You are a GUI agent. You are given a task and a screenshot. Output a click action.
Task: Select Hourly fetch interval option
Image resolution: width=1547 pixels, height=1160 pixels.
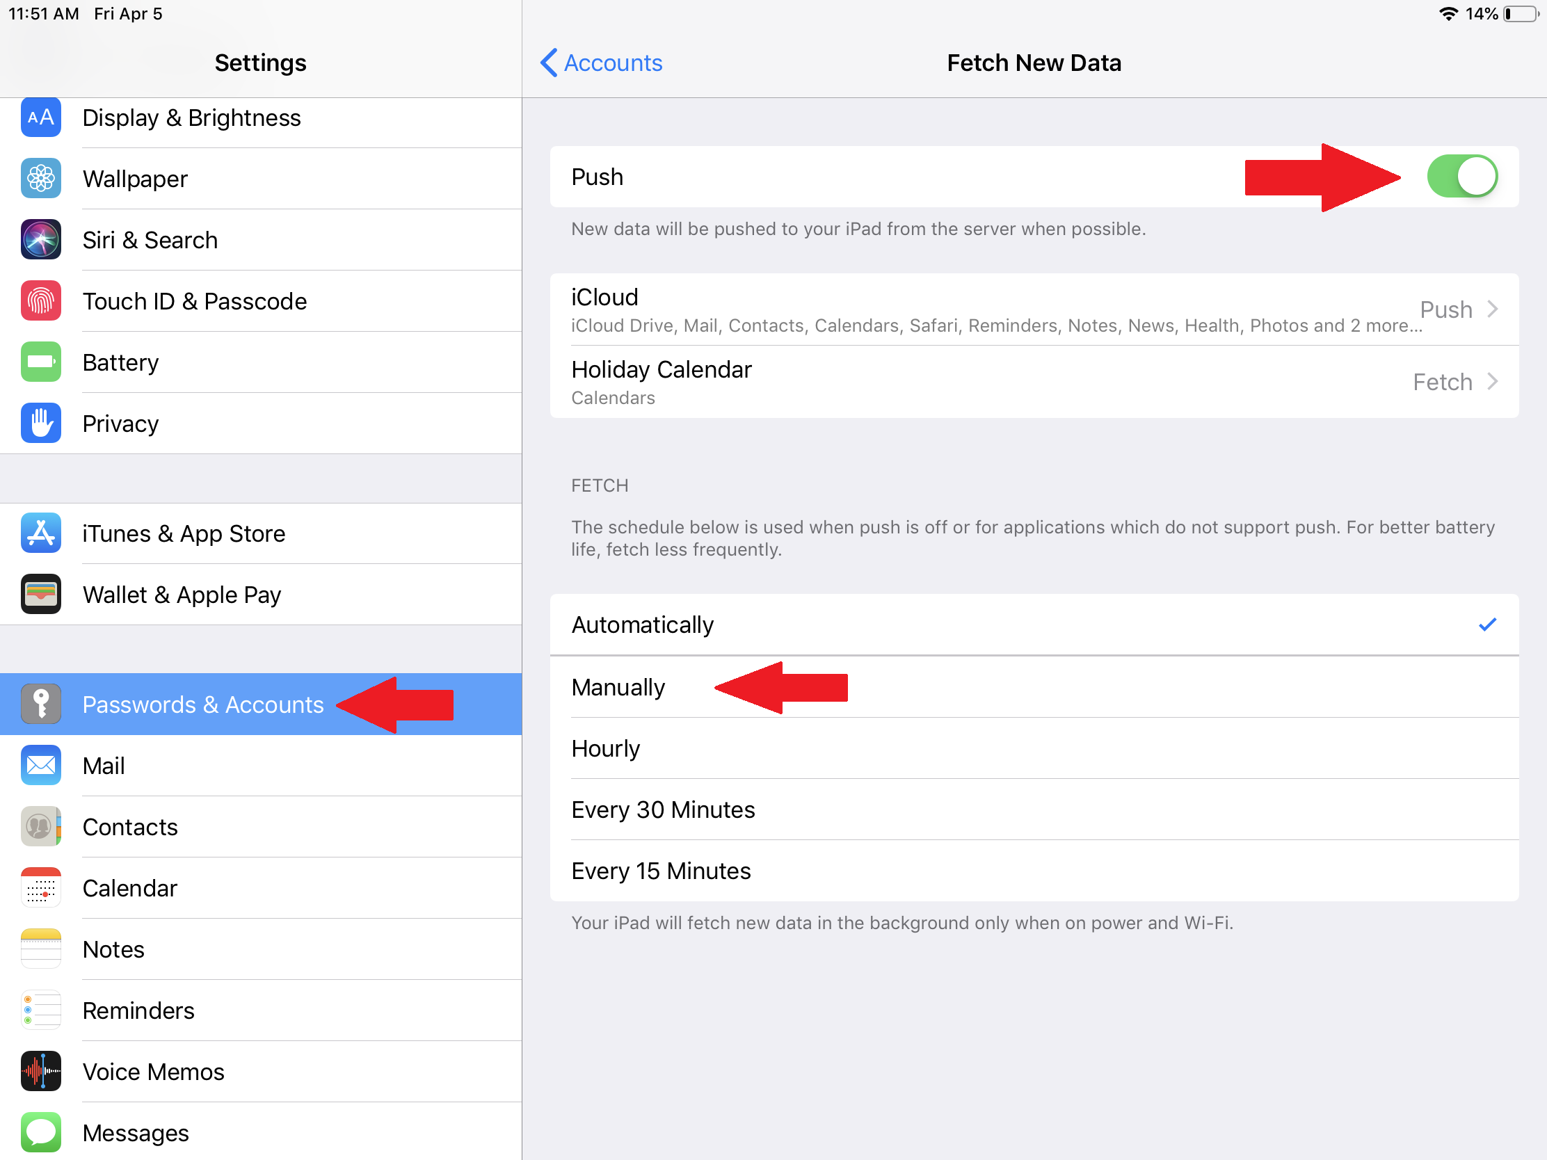1033,747
